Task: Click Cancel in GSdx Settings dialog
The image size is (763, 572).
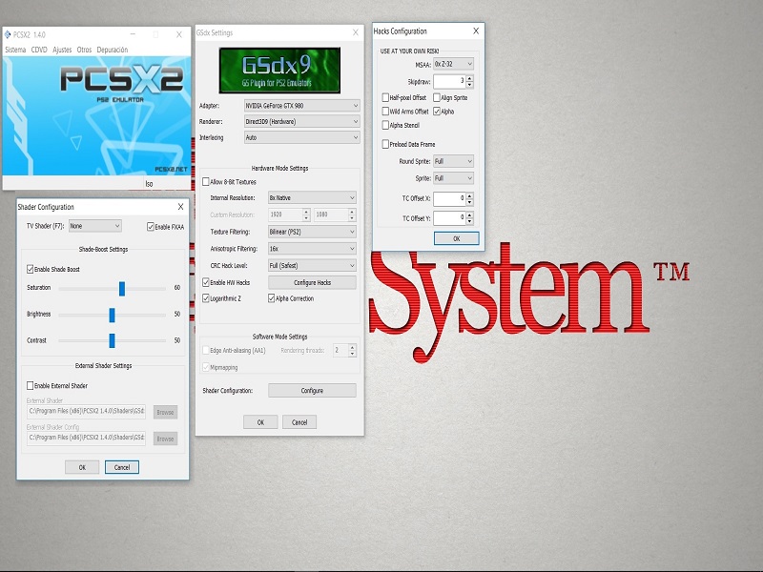Action: [x=299, y=422]
